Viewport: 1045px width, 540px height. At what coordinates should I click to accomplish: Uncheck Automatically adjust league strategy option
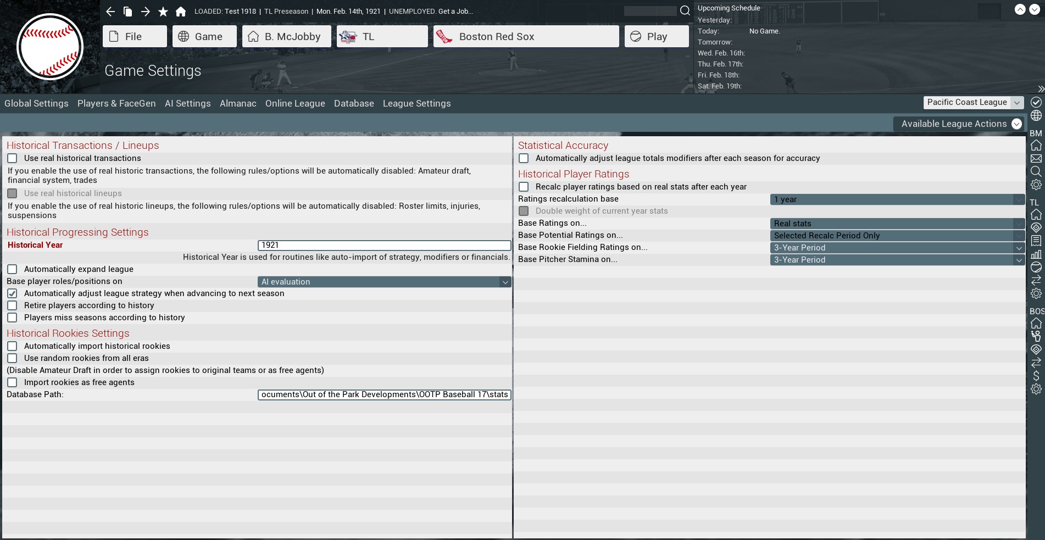tap(12, 293)
